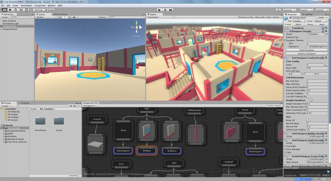The image size is (331, 181).
Task: Open Transform component help icon
Action: click(x=323, y=28)
